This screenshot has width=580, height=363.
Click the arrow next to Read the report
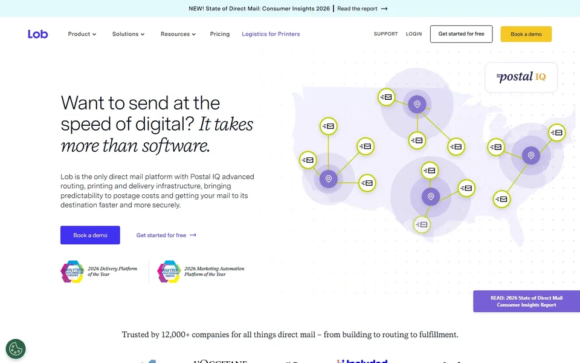[384, 8]
